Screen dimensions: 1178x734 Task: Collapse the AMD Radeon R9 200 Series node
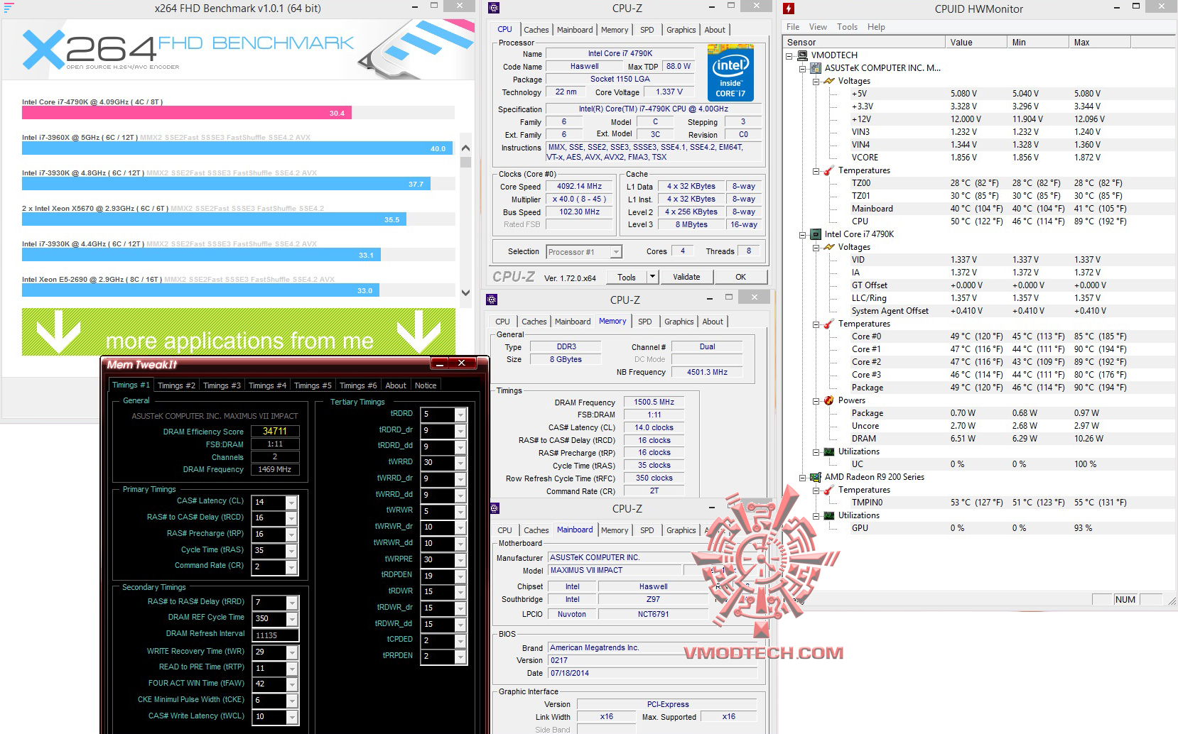[803, 477]
